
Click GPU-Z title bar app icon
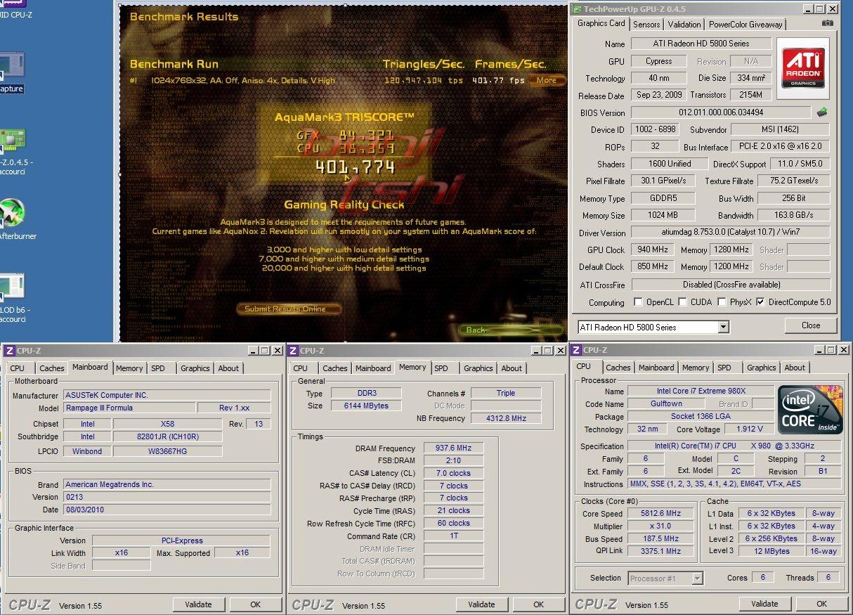(578, 9)
